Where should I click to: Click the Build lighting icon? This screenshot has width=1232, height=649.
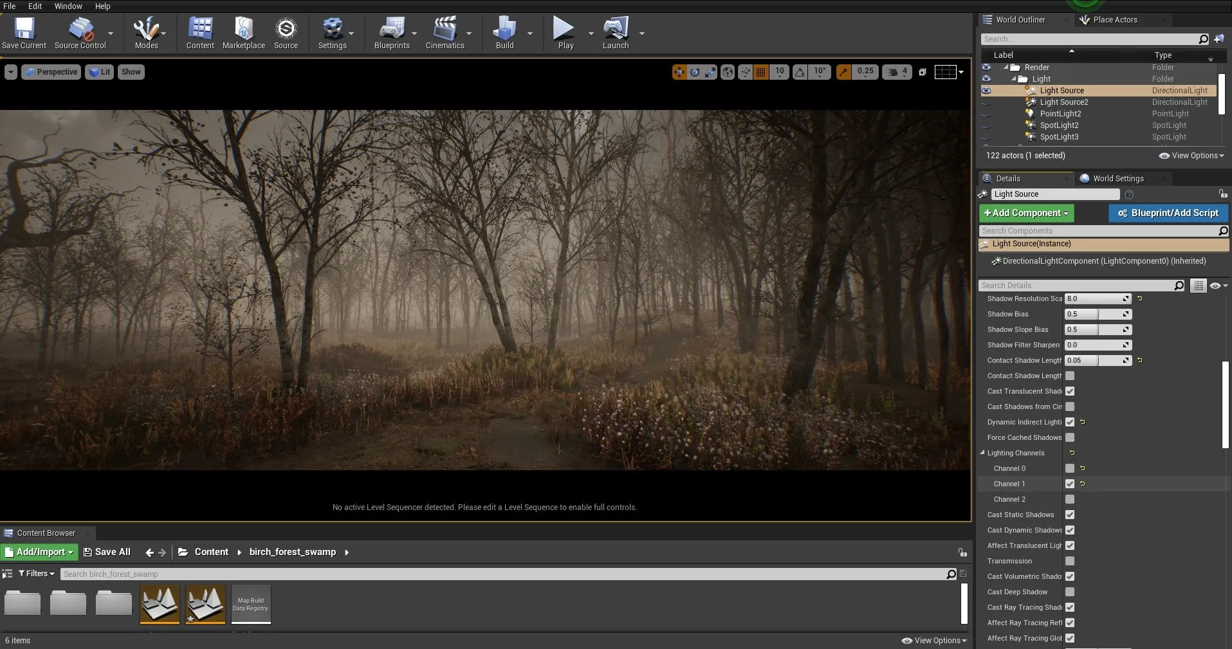point(504,30)
